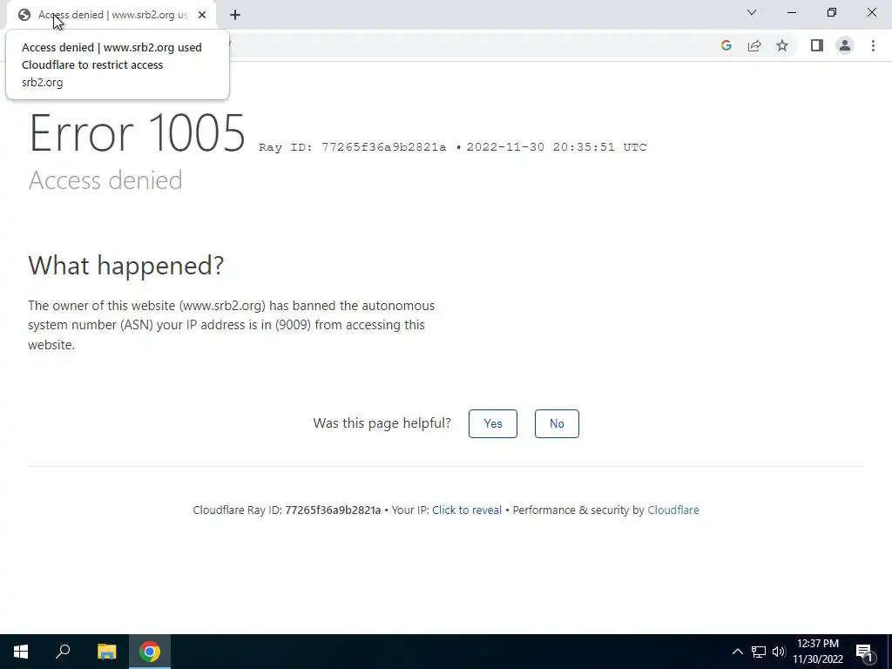Open the tab search chevron
Screen dimensions: 892x669
click(752, 12)
